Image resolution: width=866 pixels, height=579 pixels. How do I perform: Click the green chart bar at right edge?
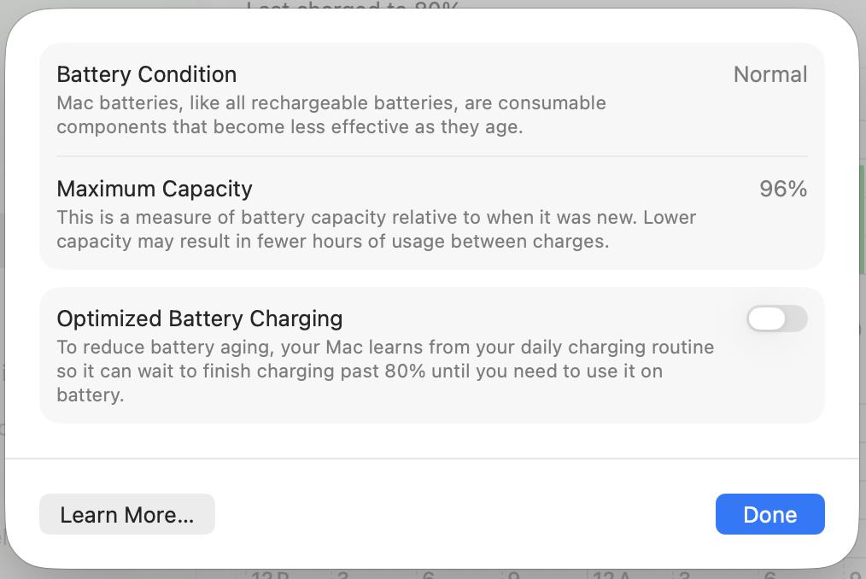tap(862, 218)
